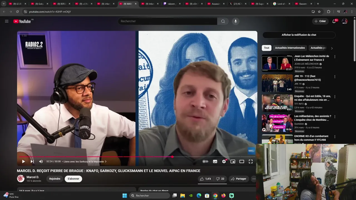This screenshot has height=200, width=356.
Task: Click the S'abonner button
Action: [x=73, y=179]
